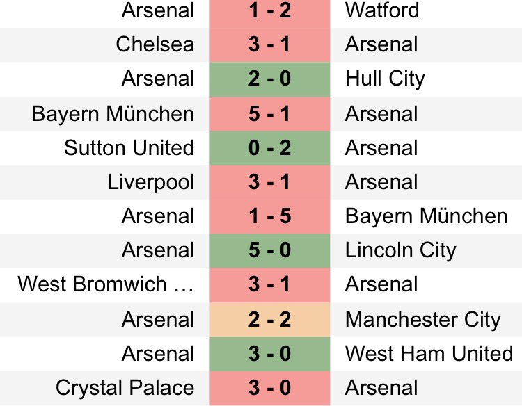Select Watford team name
Image resolution: width=522 pixels, height=406 pixels.
382,10
